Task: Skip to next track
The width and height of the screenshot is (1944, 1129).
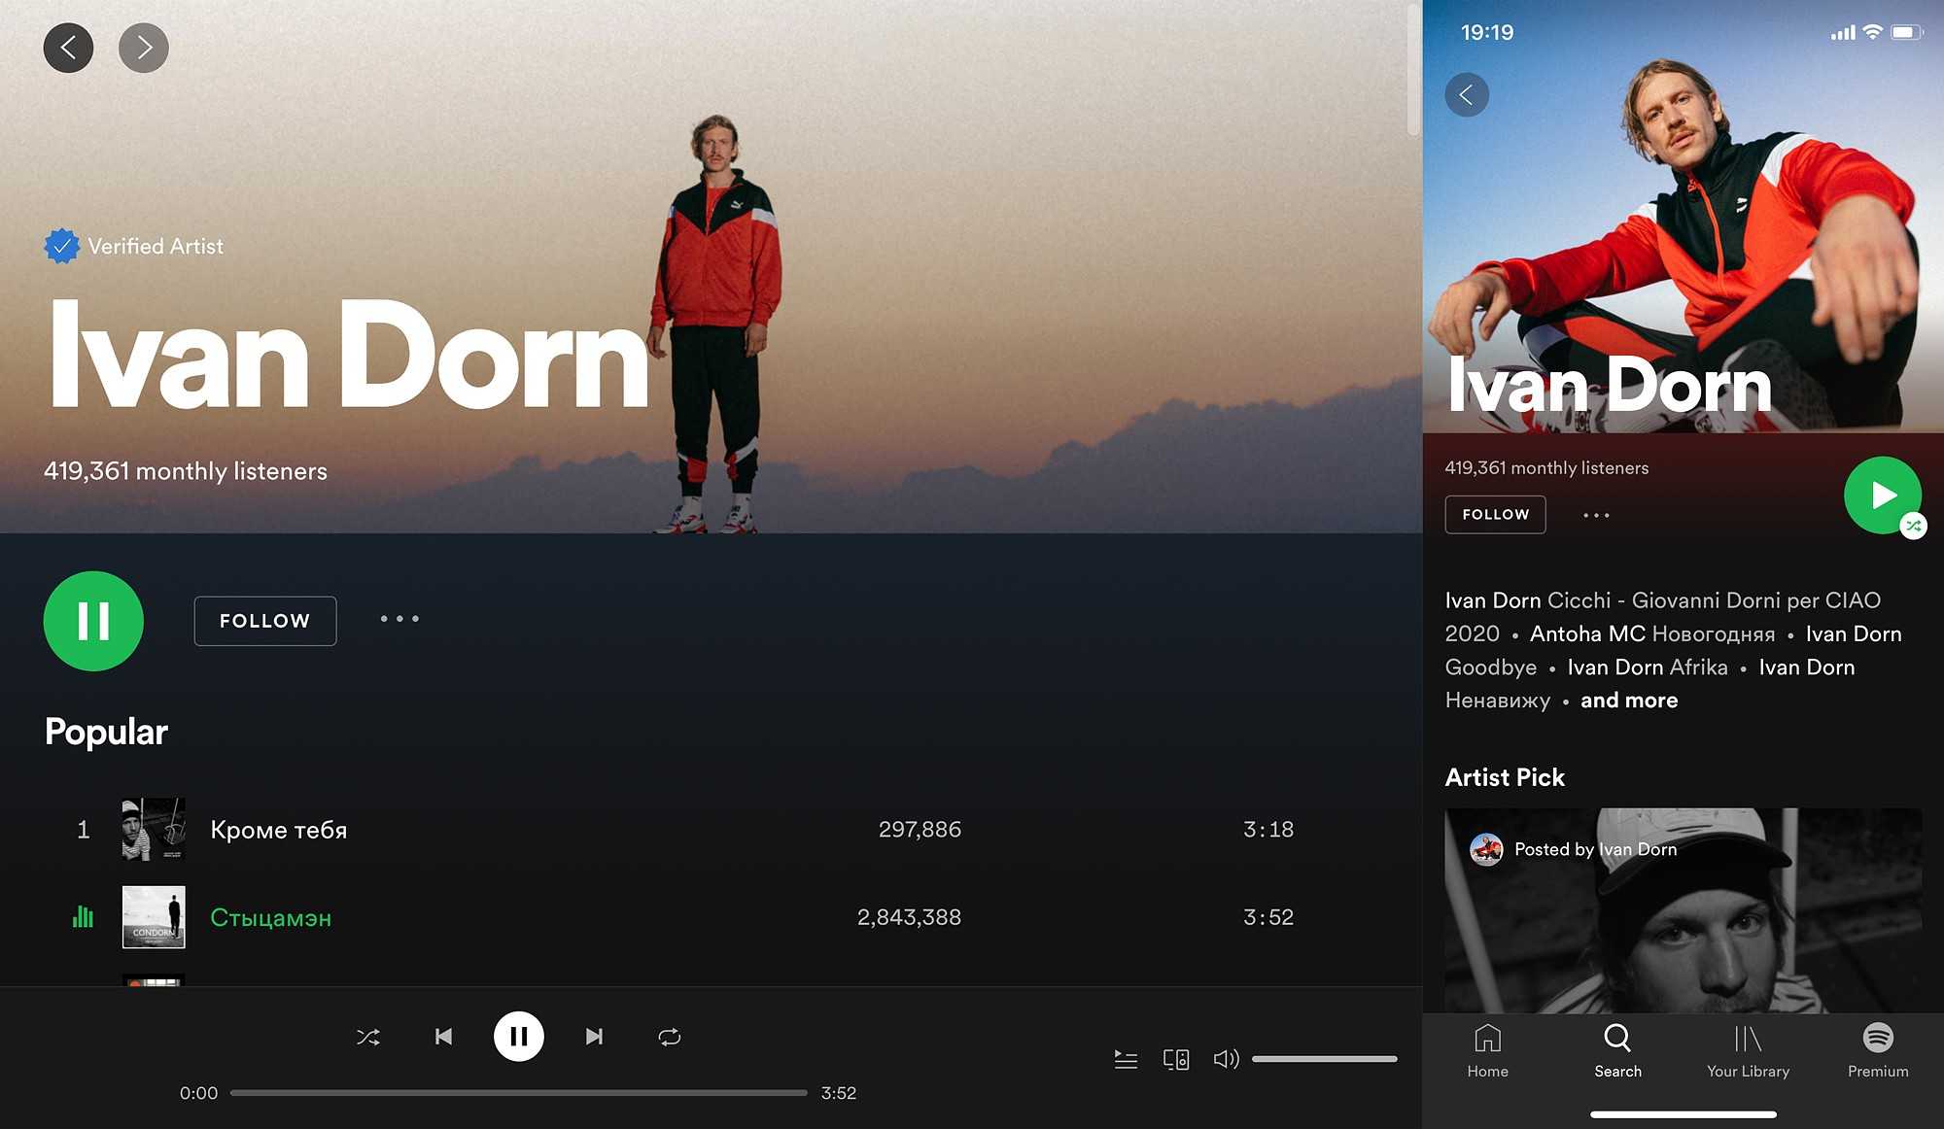Action: (x=594, y=1037)
